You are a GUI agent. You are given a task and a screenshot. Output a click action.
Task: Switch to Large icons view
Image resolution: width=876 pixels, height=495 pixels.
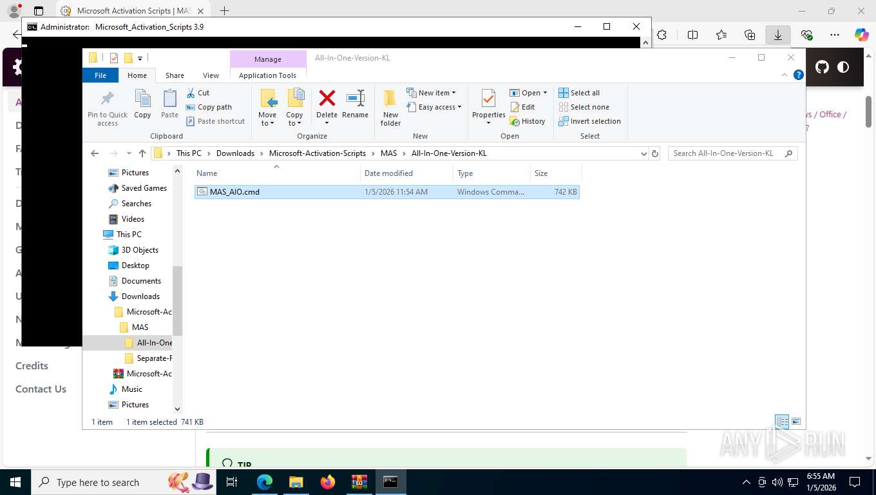tap(796, 422)
